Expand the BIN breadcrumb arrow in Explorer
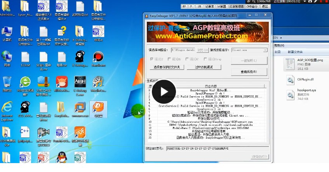Image resolution: width=329 pixels, height=172 pixels. pyautogui.click(x=281, y=38)
